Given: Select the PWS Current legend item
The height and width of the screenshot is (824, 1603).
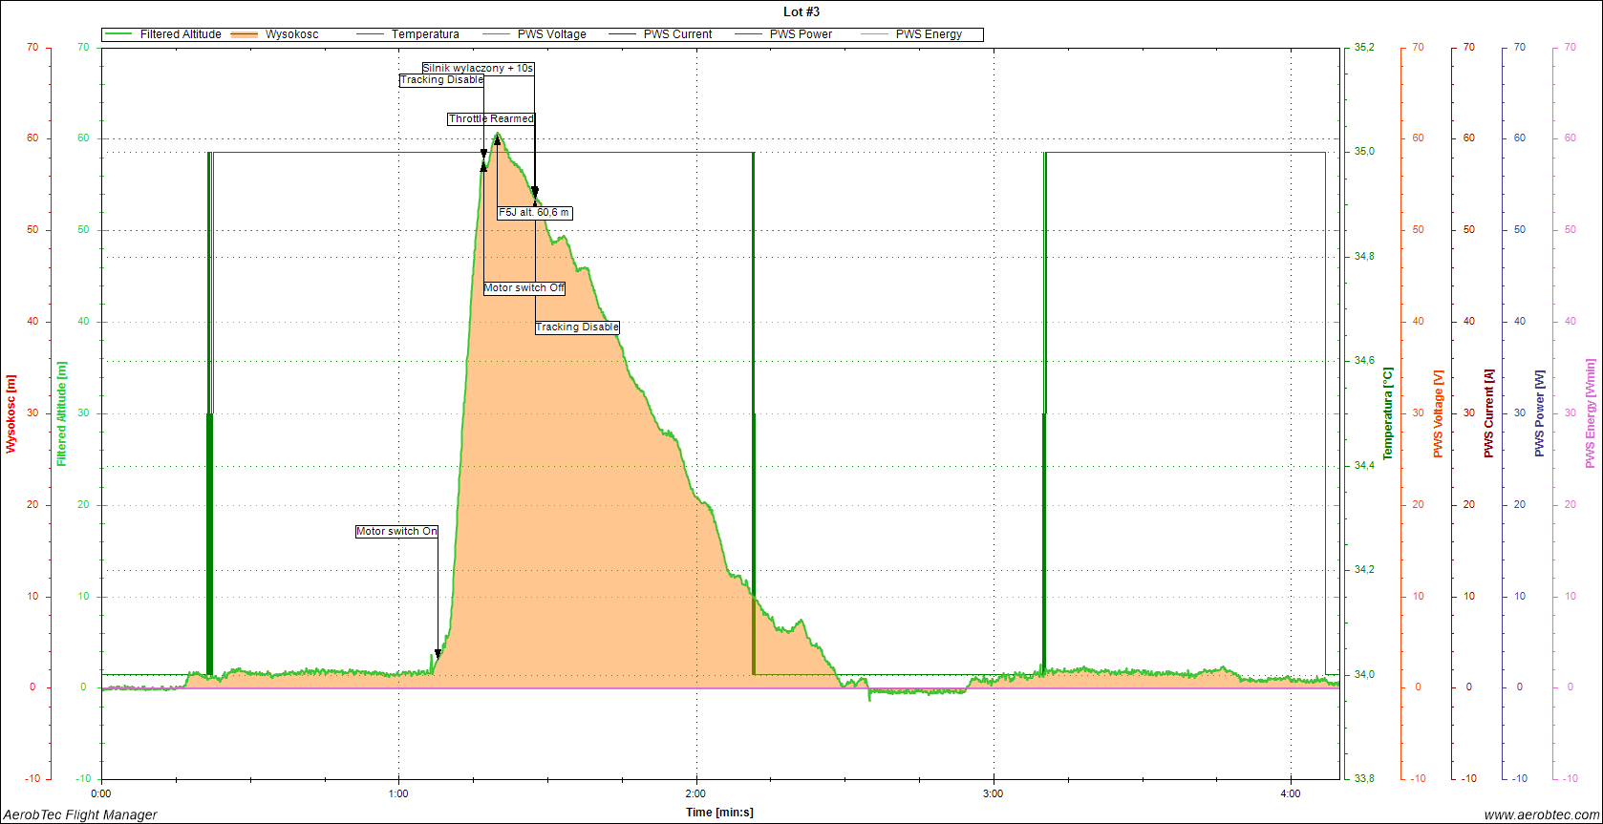Looking at the screenshot, I should coord(677,34).
